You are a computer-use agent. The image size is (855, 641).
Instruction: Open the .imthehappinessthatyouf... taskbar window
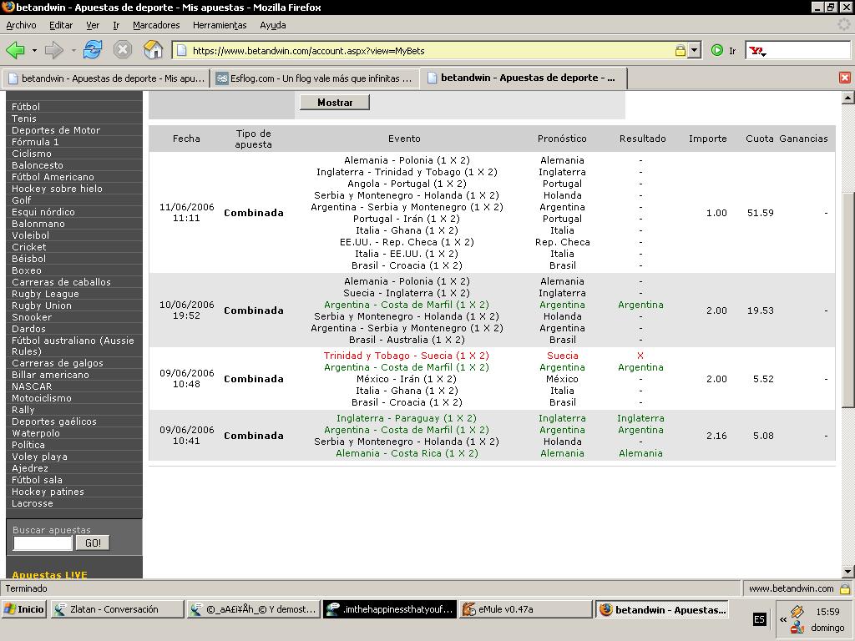(389, 609)
